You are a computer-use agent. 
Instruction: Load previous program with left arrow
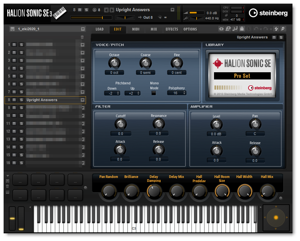point(106,10)
